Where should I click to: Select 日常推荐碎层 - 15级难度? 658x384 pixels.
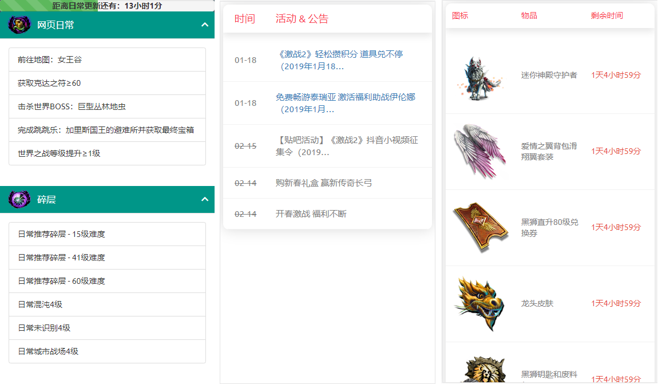click(x=107, y=234)
